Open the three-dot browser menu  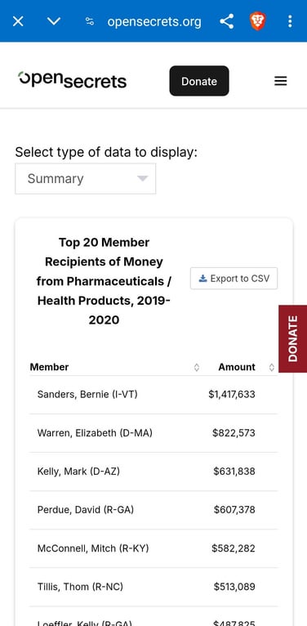coord(290,21)
